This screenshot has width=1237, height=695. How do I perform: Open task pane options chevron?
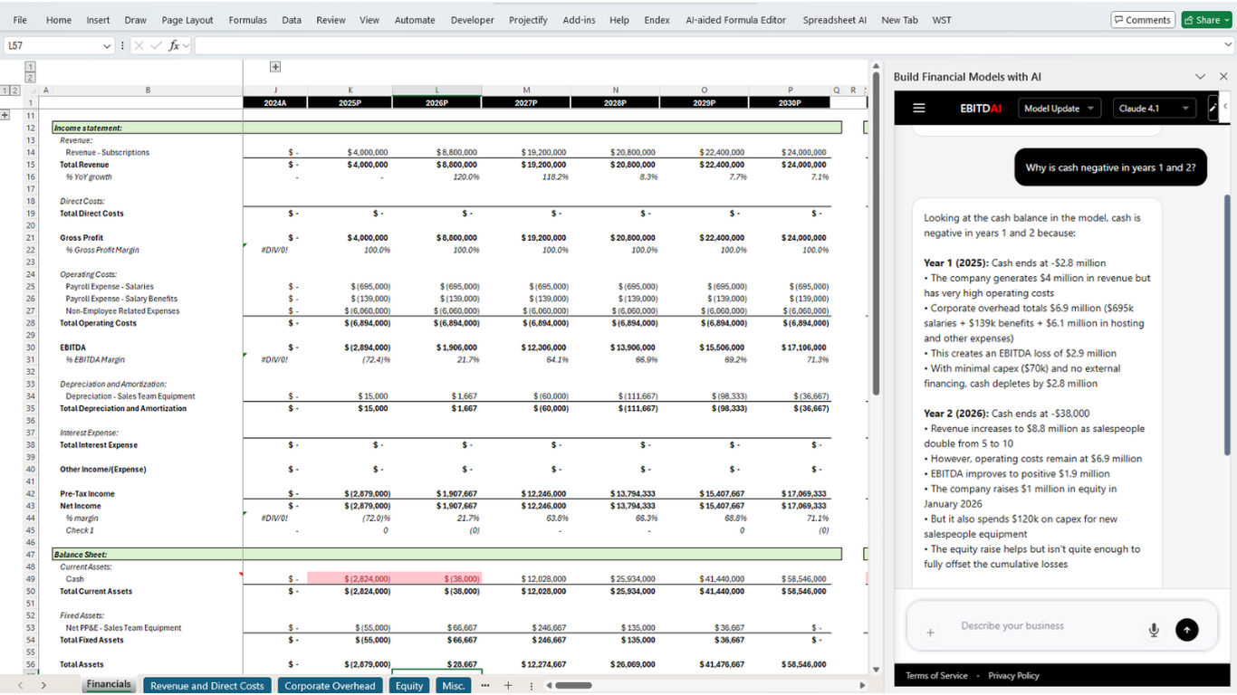pyautogui.click(x=1200, y=77)
